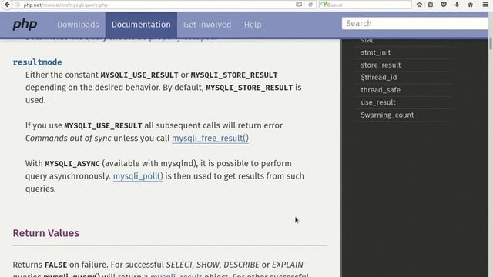Screen dimensions: 493x277
Task: Open $warning_count in the sidebar
Action: pyautogui.click(x=387, y=115)
